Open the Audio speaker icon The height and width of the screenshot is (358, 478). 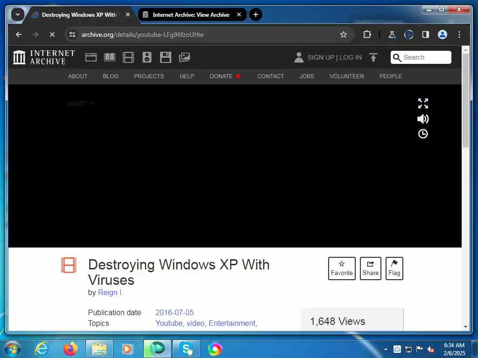pyautogui.click(x=147, y=57)
